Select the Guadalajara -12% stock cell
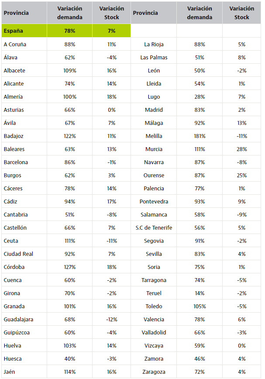 (112, 320)
